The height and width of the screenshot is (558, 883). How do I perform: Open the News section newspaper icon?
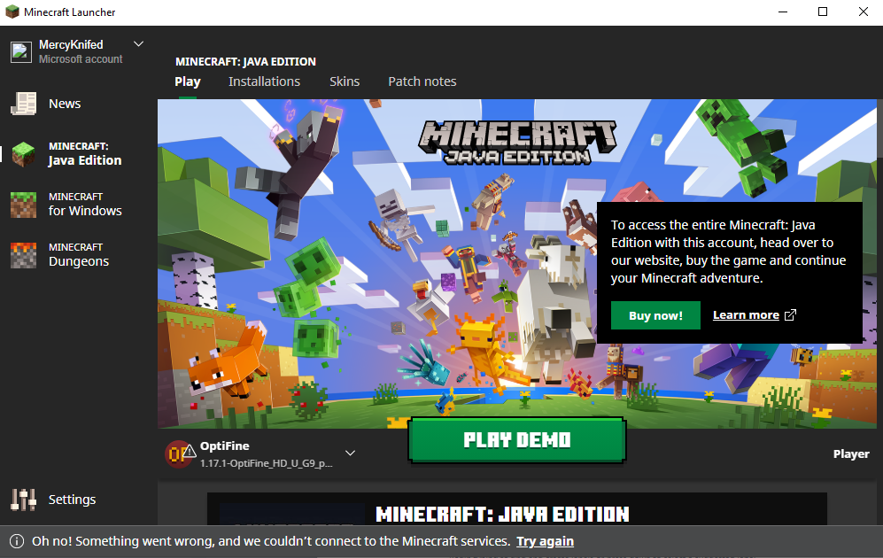coord(24,104)
